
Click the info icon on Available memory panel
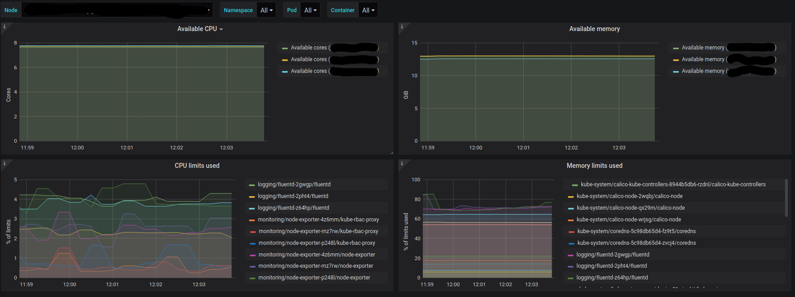coord(402,27)
